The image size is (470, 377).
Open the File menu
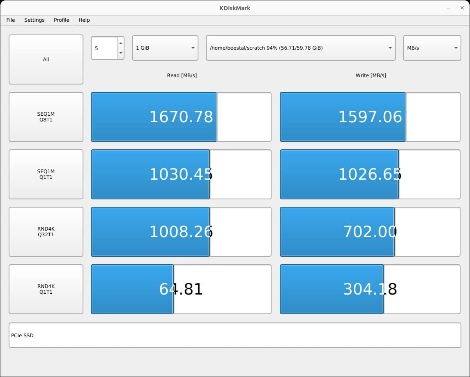11,20
